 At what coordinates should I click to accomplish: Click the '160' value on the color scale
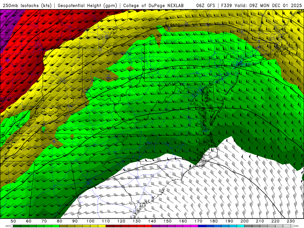click(183, 221)
